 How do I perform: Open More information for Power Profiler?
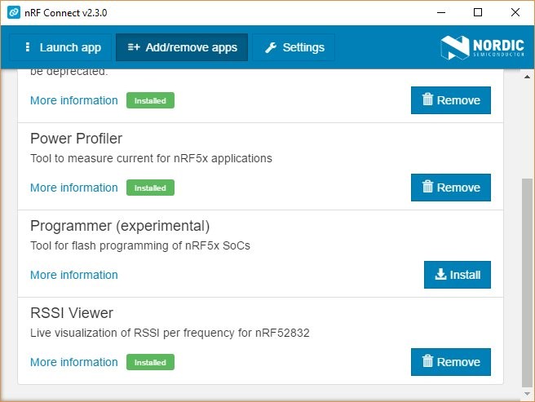(74, 188)
